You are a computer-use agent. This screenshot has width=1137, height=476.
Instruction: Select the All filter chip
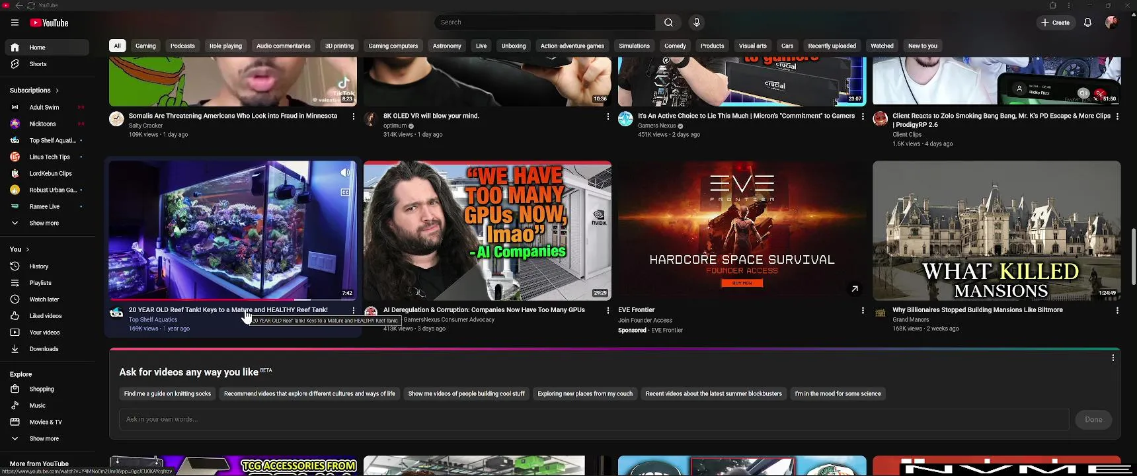click(117, 46)
